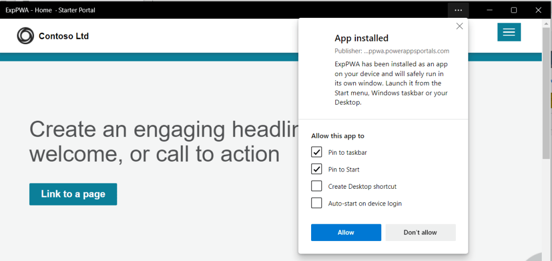Enable Create Desktop shortcut checkbox
This screenshot has height=261, width=552.
tap(317, 187)
